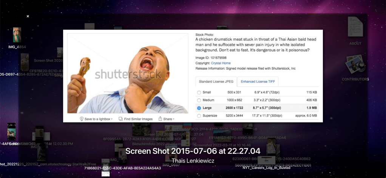The height and width of the screenshot is (178, 386).
Task: Click the chicken drumstick stock photo
Action: coord(128,73)
